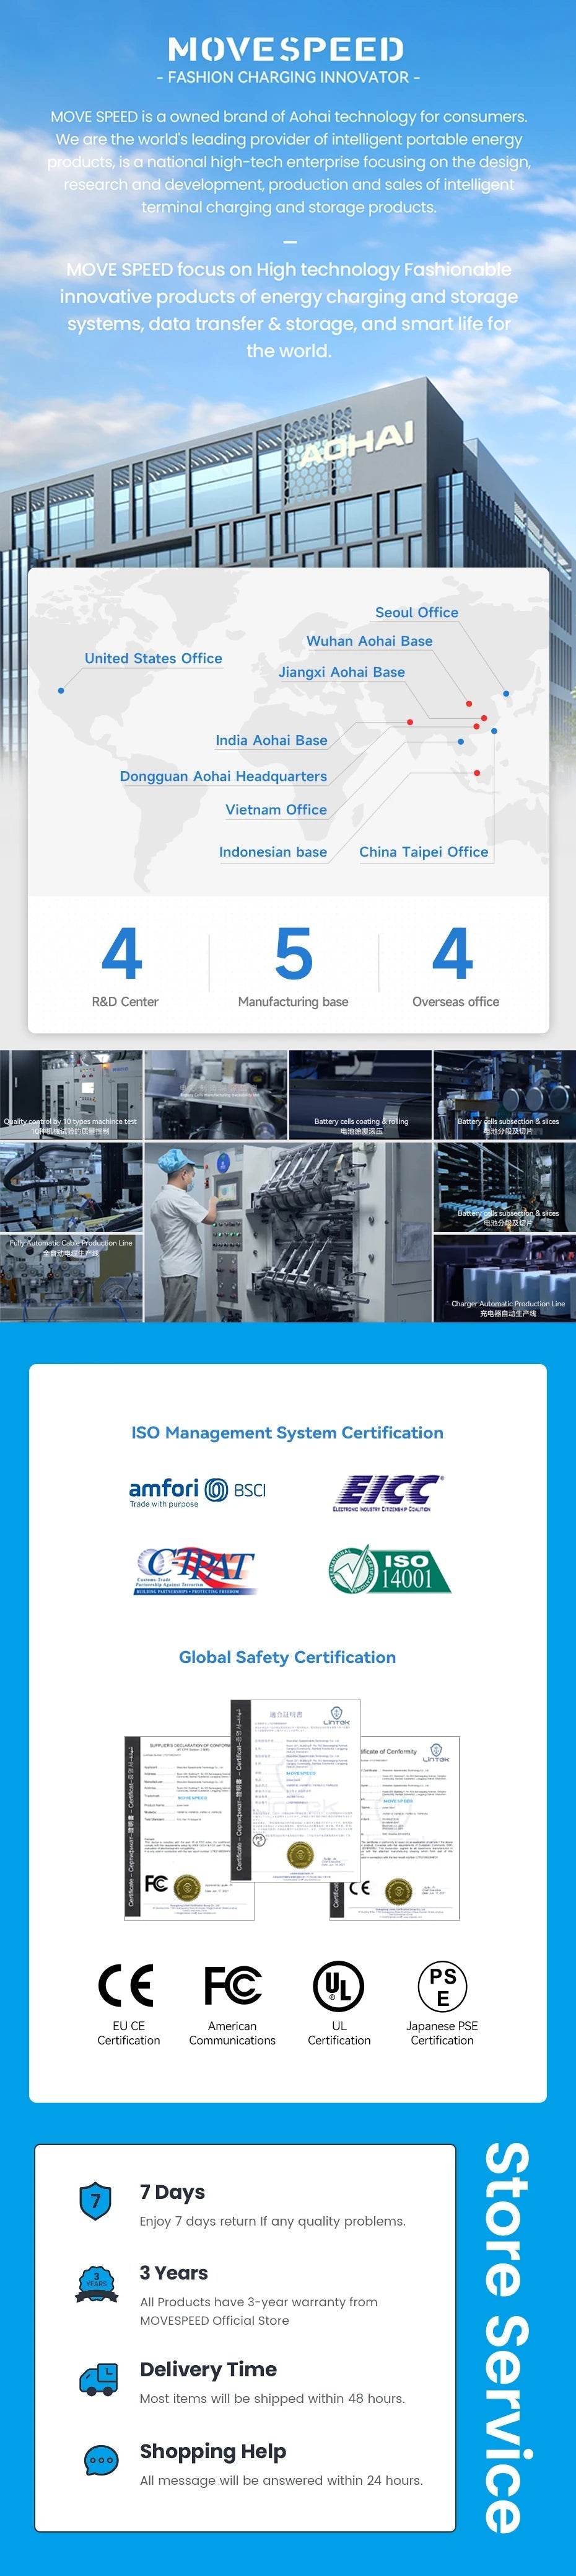Click the UL certification icon

tap(338, 1986)
